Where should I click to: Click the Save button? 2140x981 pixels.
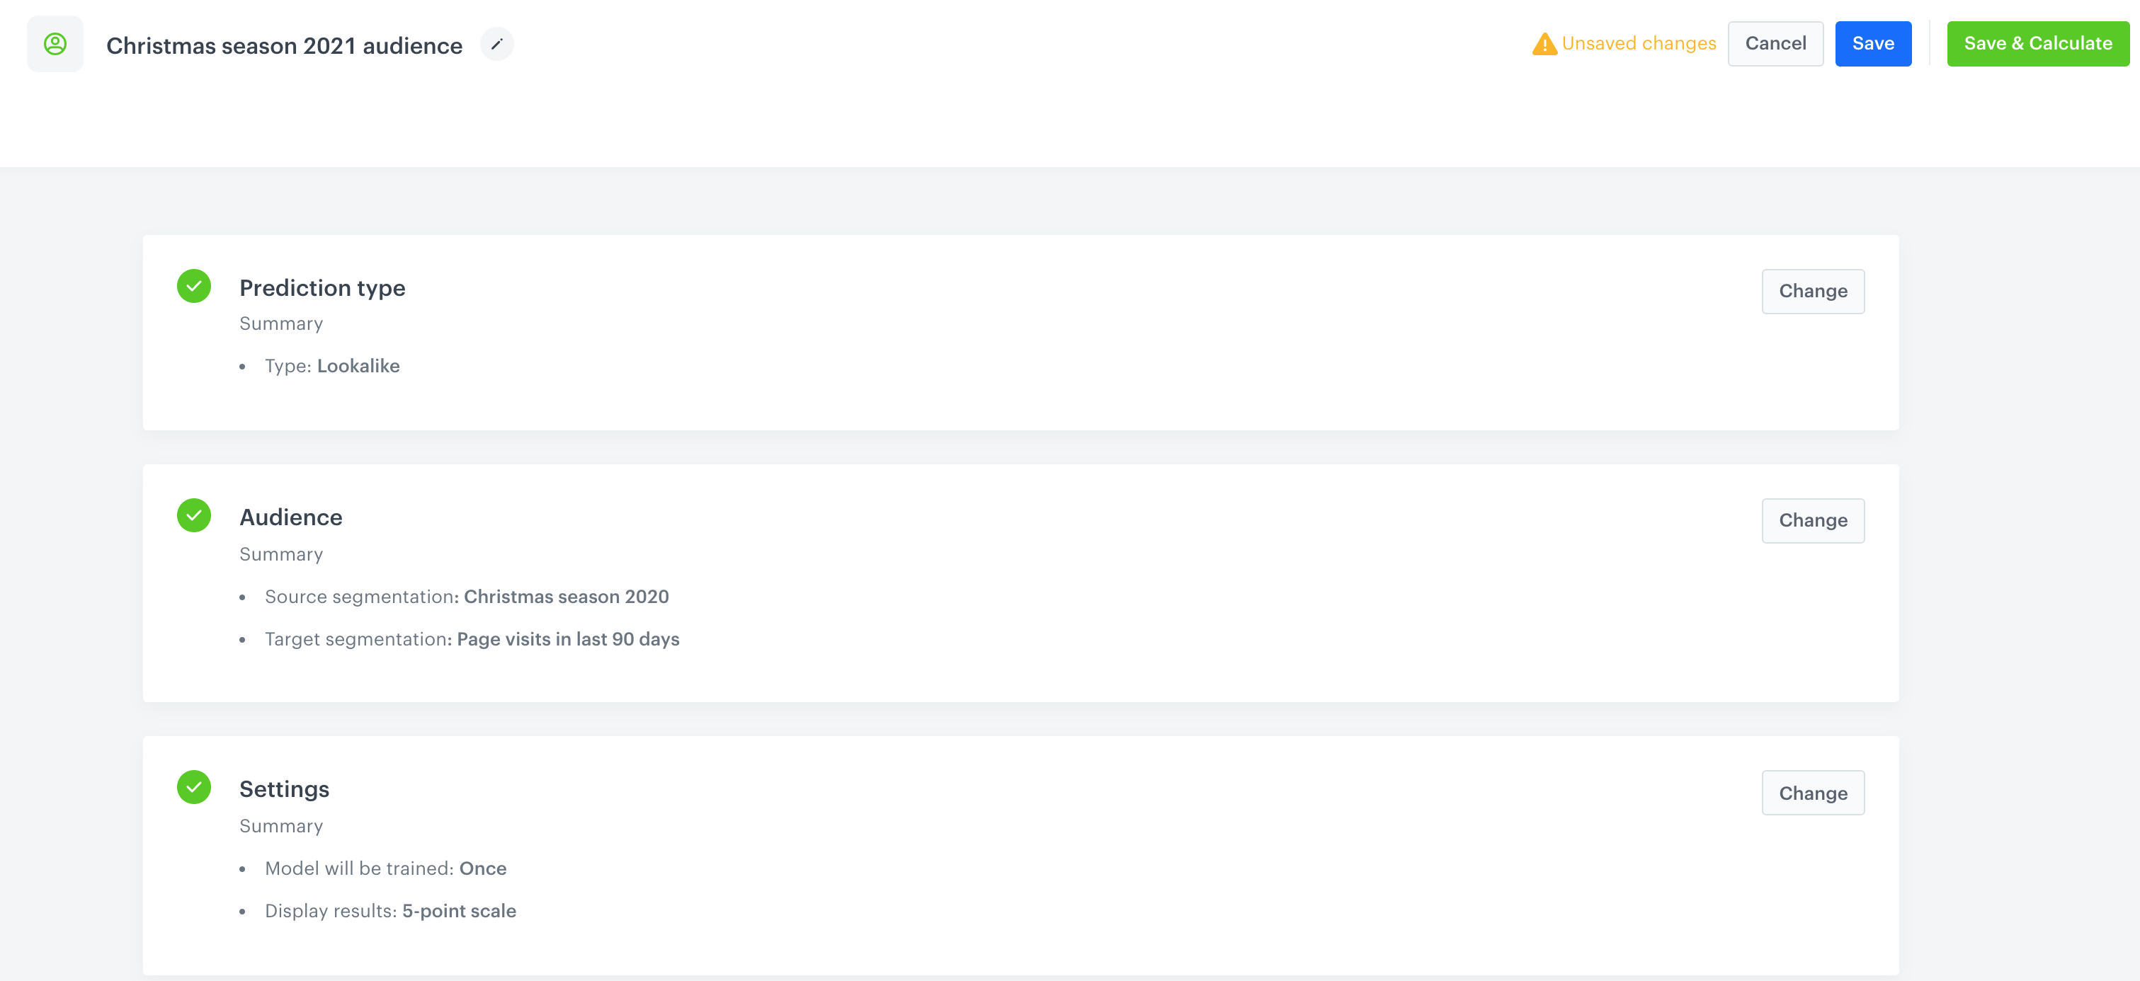click(1872, 43)
